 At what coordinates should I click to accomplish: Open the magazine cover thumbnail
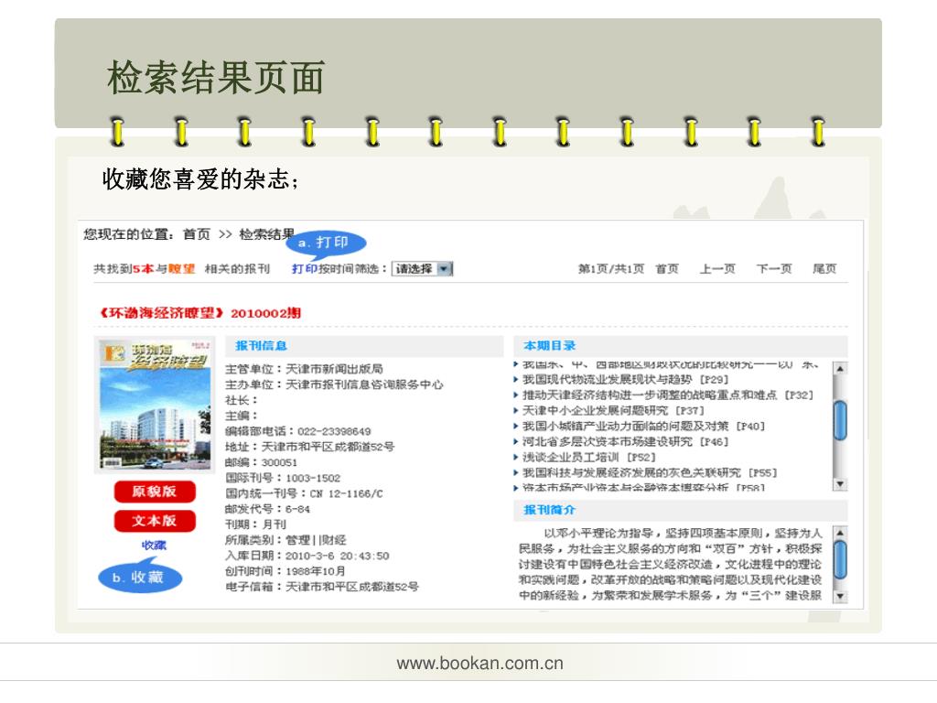(155, 405)
